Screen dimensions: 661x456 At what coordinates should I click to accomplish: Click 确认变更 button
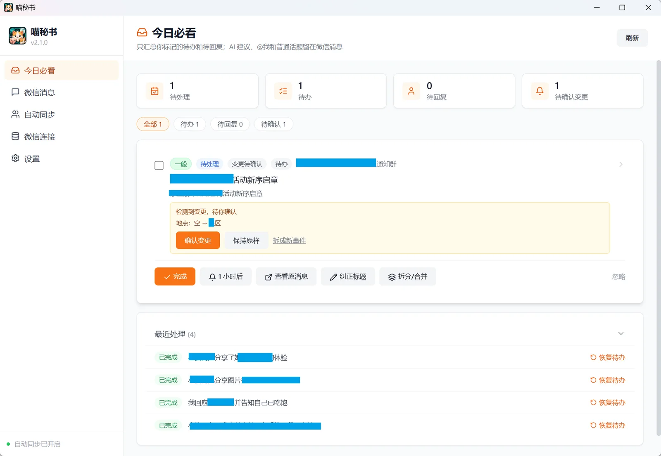198,241
